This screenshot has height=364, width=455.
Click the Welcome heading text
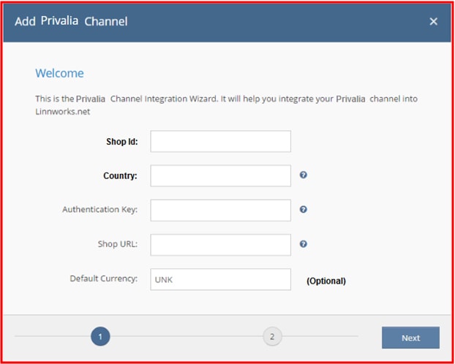[x=59, y=73]
